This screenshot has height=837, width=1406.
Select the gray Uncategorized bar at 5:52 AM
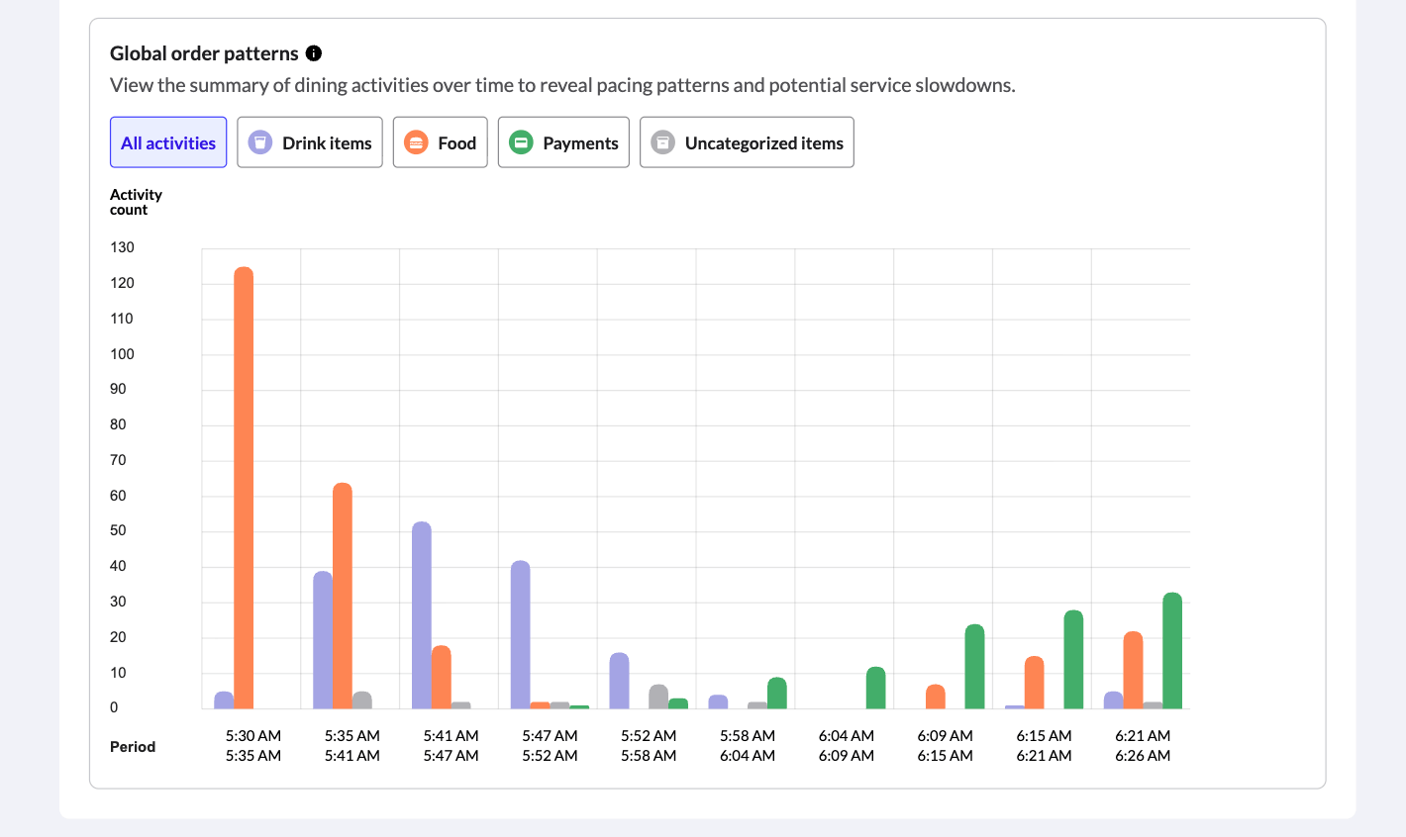(x=658, y=697)
